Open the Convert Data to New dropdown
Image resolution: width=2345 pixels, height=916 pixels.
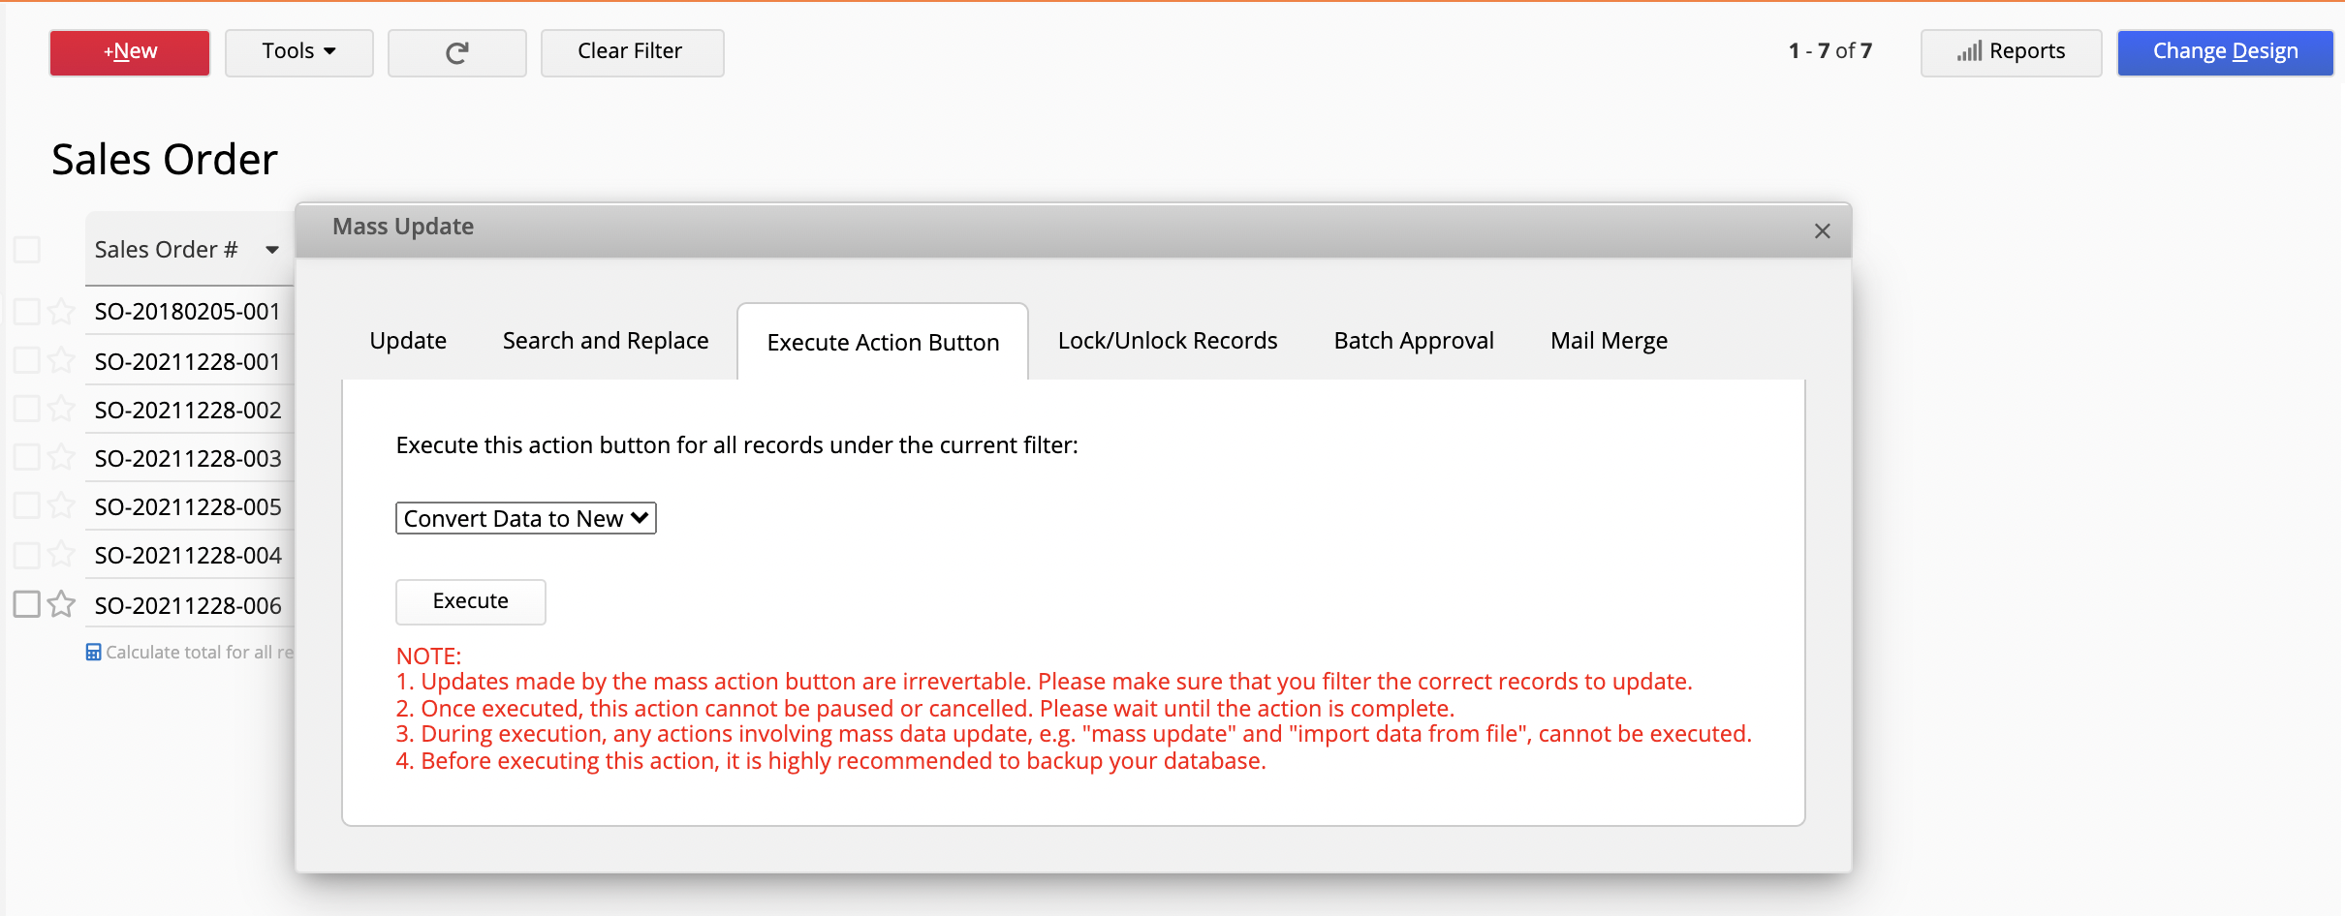[x=525, y=518]
